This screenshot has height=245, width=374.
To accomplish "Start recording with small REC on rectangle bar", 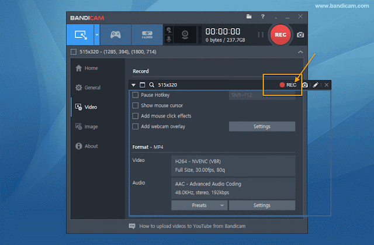I will (x=288, y=85).
